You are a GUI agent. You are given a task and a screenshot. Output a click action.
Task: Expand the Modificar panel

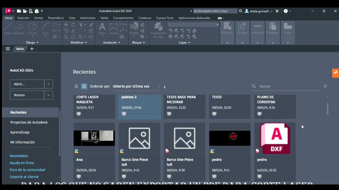79,42
